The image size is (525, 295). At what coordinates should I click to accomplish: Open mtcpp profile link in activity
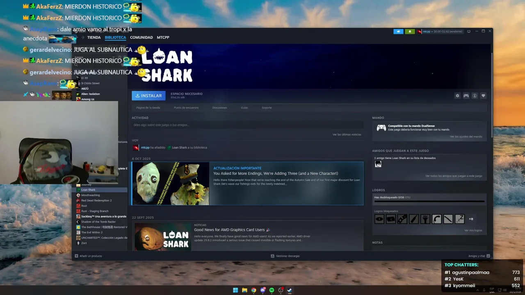pos(145,147)
